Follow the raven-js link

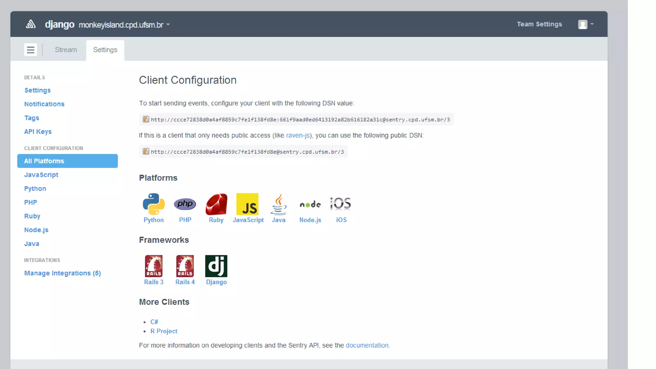298,135
